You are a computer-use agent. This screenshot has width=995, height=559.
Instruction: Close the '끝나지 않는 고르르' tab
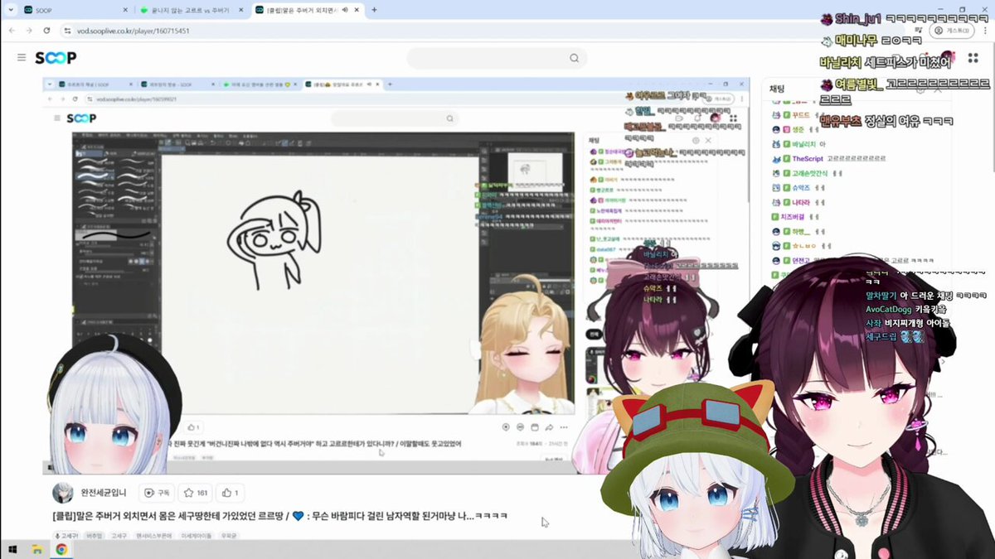(x=241, y=10)
